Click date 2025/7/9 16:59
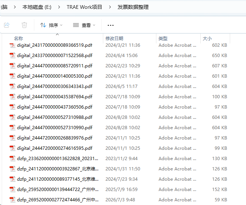 point(121,189)
